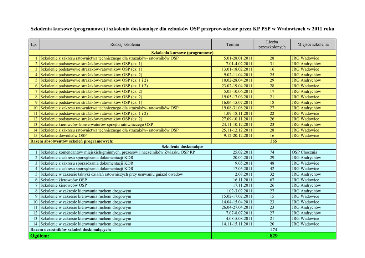Select the 'Miejsce szkolenia' column header
The width and height of the screenshot is (365, 258).
pos(313,45)
